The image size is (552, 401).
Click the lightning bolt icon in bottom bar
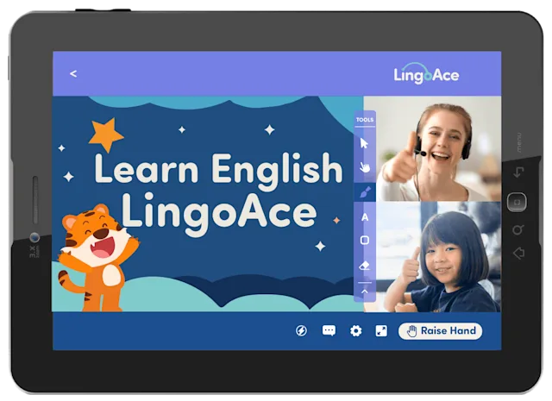[301, 330]
